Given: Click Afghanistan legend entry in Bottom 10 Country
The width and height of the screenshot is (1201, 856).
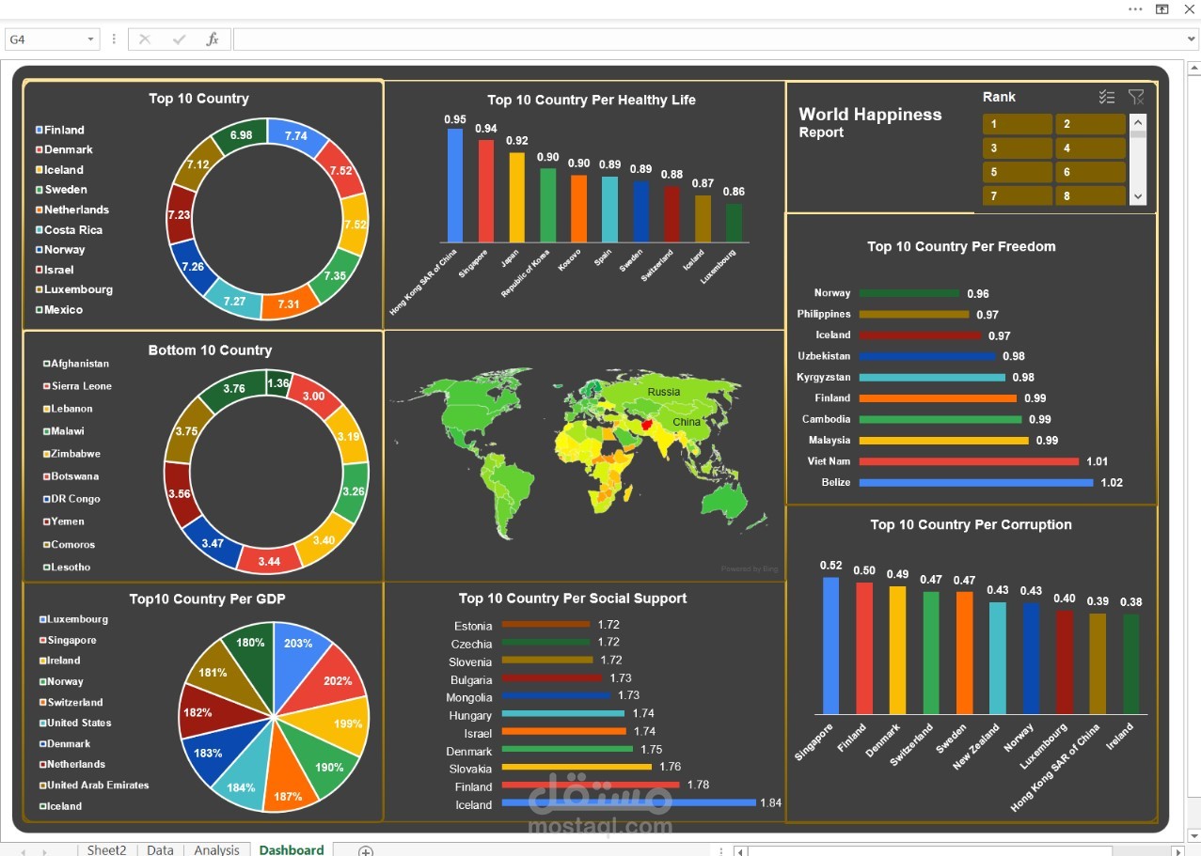Looking at the screenshot, I should tap(76, 364).
